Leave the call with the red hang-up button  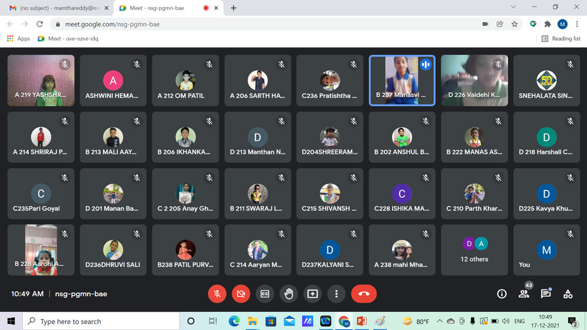point(363,294)
